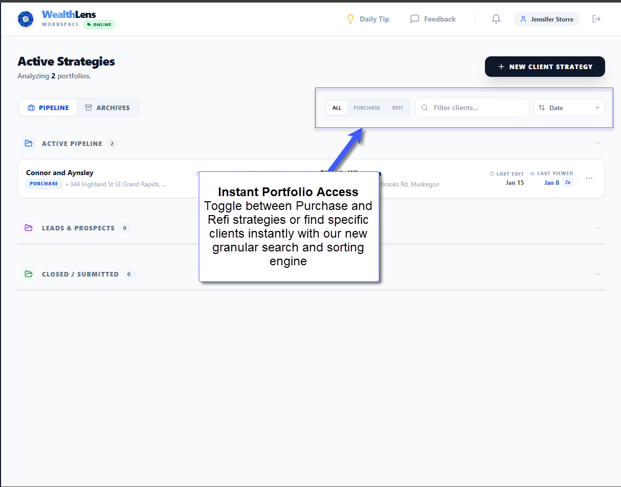The image size is (621, 487).
Task: Click the Active Pipeline folder icon
Action: [x=29, y=143]
